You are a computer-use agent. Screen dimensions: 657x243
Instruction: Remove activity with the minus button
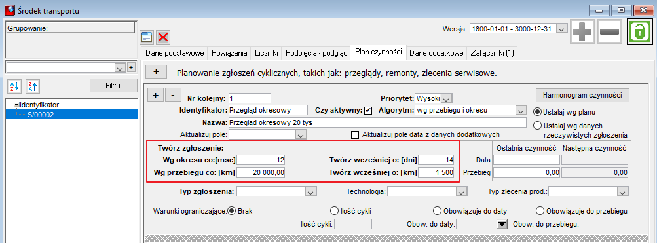click(173, 95)
